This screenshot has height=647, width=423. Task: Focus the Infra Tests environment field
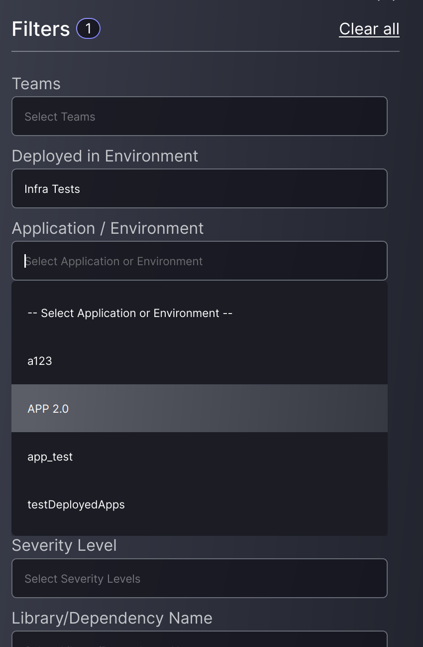coord(199,188)
